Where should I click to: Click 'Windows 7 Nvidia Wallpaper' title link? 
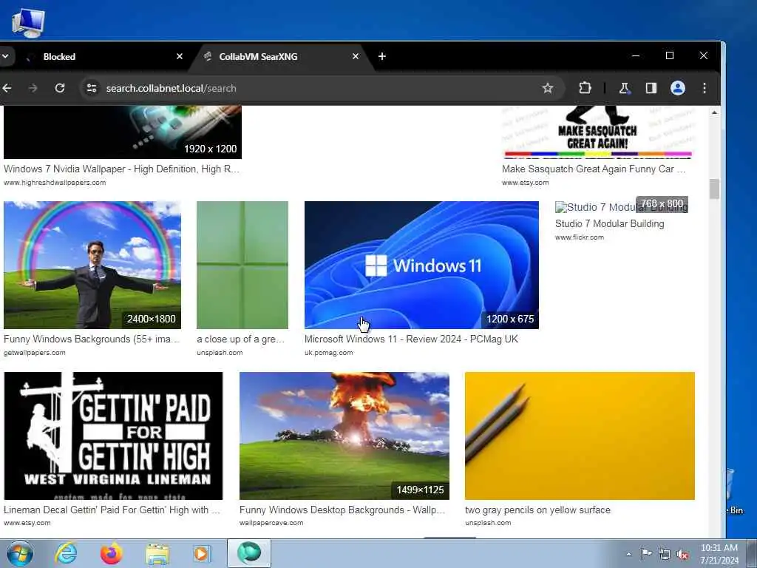(121, 169)
